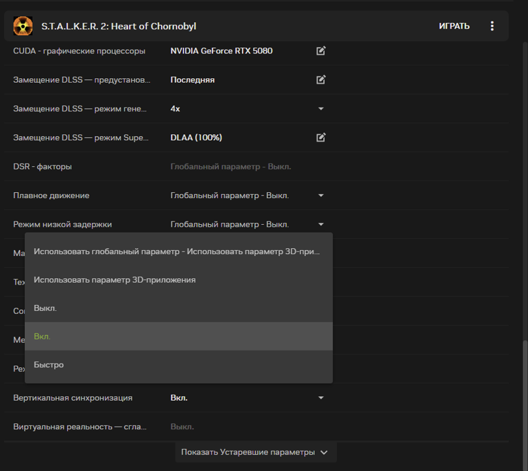Screen dimensions: 528x471
Task: Open Вертикальная синхронизация dropdown arrow
Action: tap(321, 397)
